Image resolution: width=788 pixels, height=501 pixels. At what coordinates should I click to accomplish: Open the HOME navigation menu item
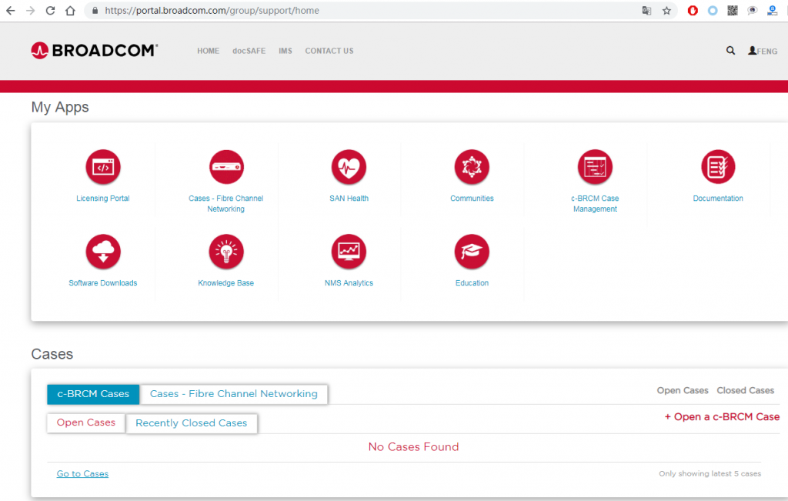[208, 51]
